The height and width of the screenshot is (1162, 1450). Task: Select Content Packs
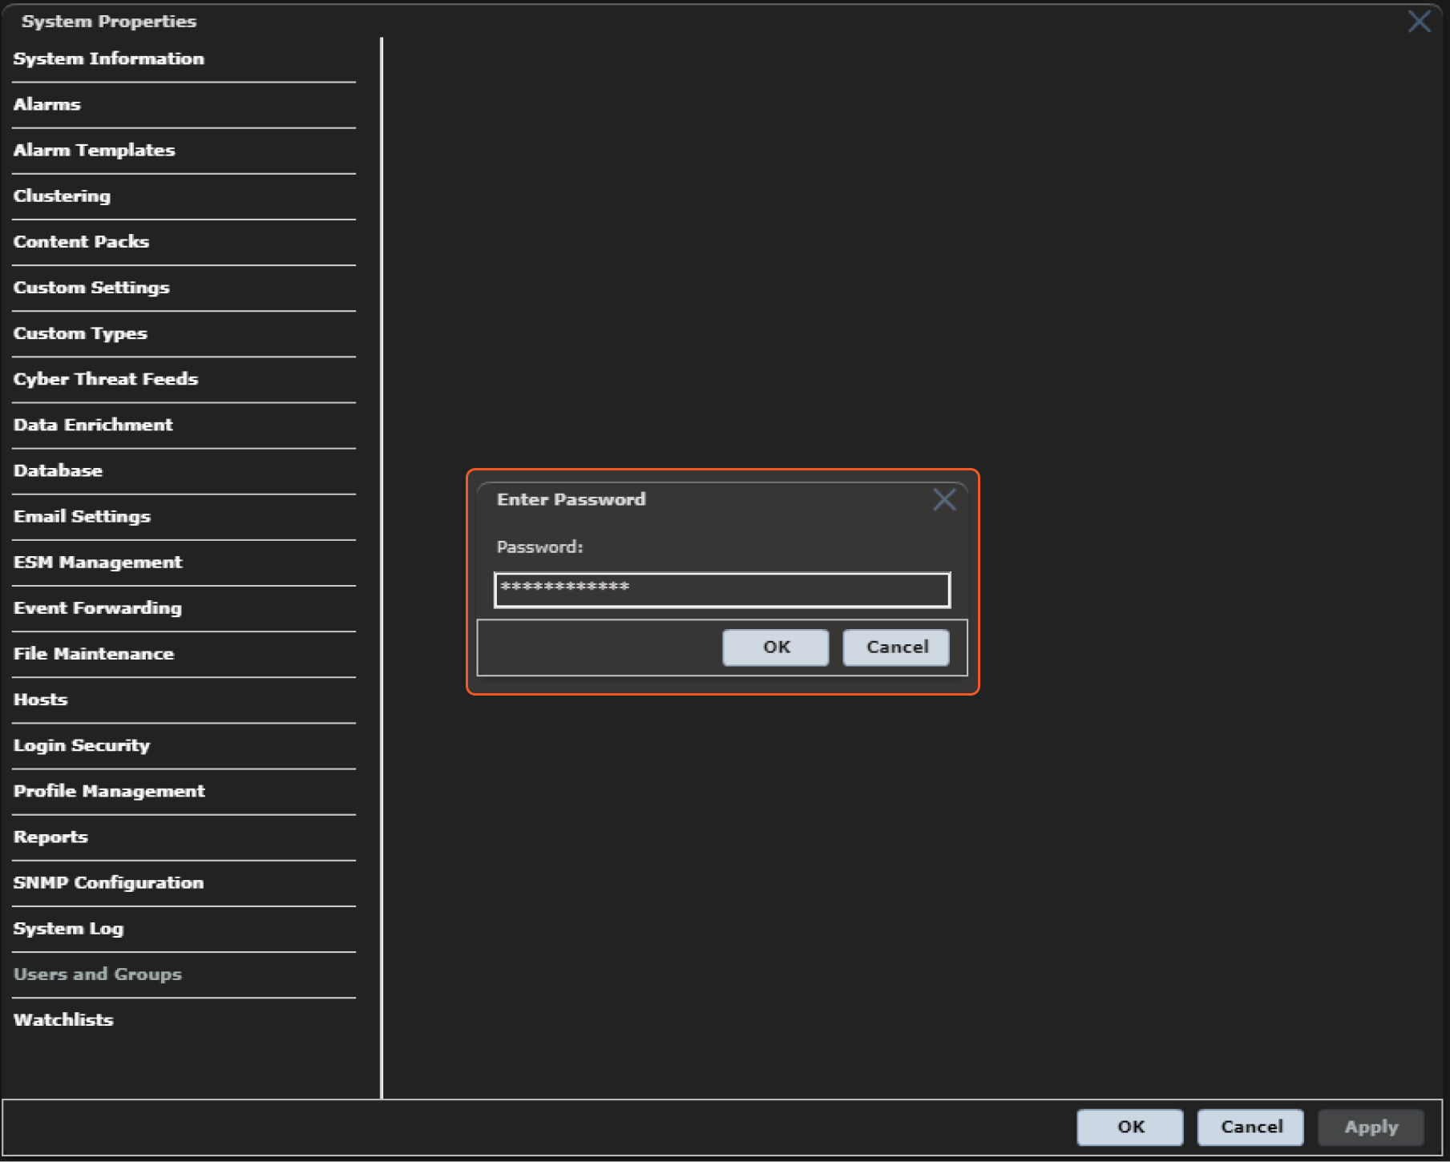pyautogui.click(x=82, y=242)
